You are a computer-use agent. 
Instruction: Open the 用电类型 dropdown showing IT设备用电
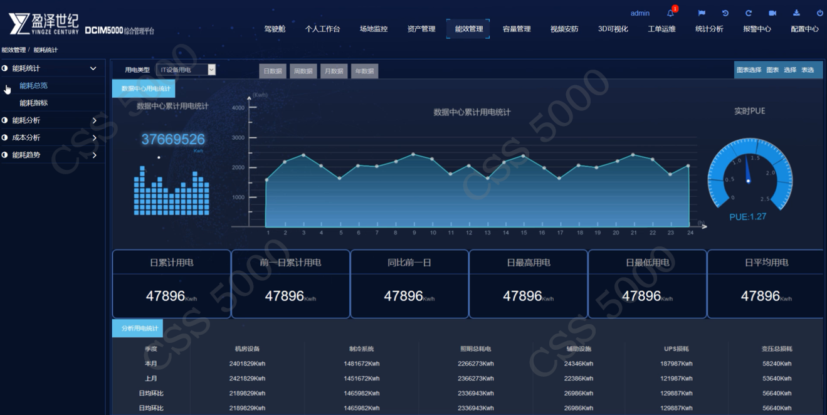pyautogui.click(x=186, y=70)
